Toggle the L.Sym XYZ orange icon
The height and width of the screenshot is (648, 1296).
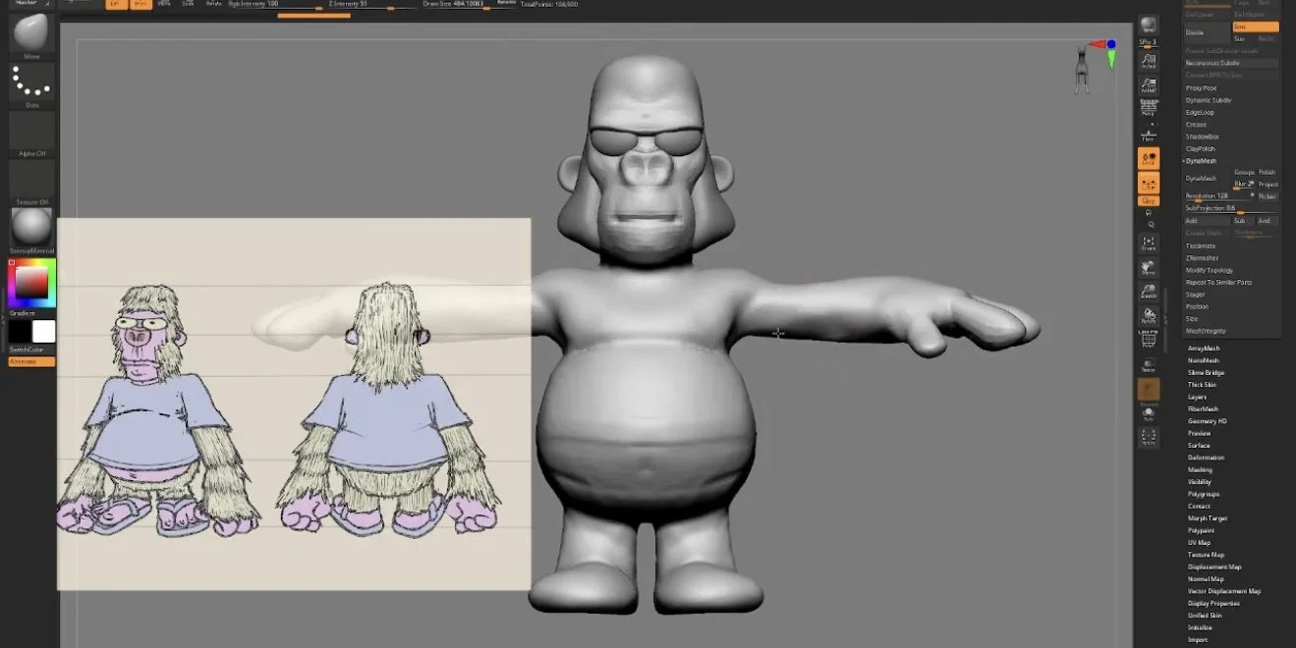pyautogui.click(x=1148, y=183)
